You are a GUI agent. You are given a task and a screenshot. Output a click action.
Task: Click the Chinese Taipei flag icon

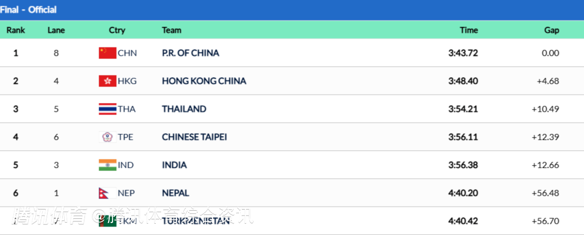(x=108, y=137)
